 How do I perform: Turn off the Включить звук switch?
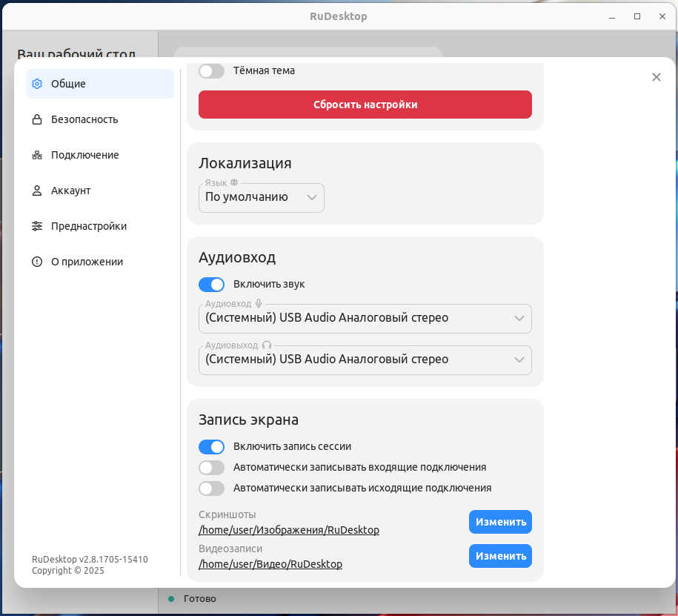(x=211, y=285)
